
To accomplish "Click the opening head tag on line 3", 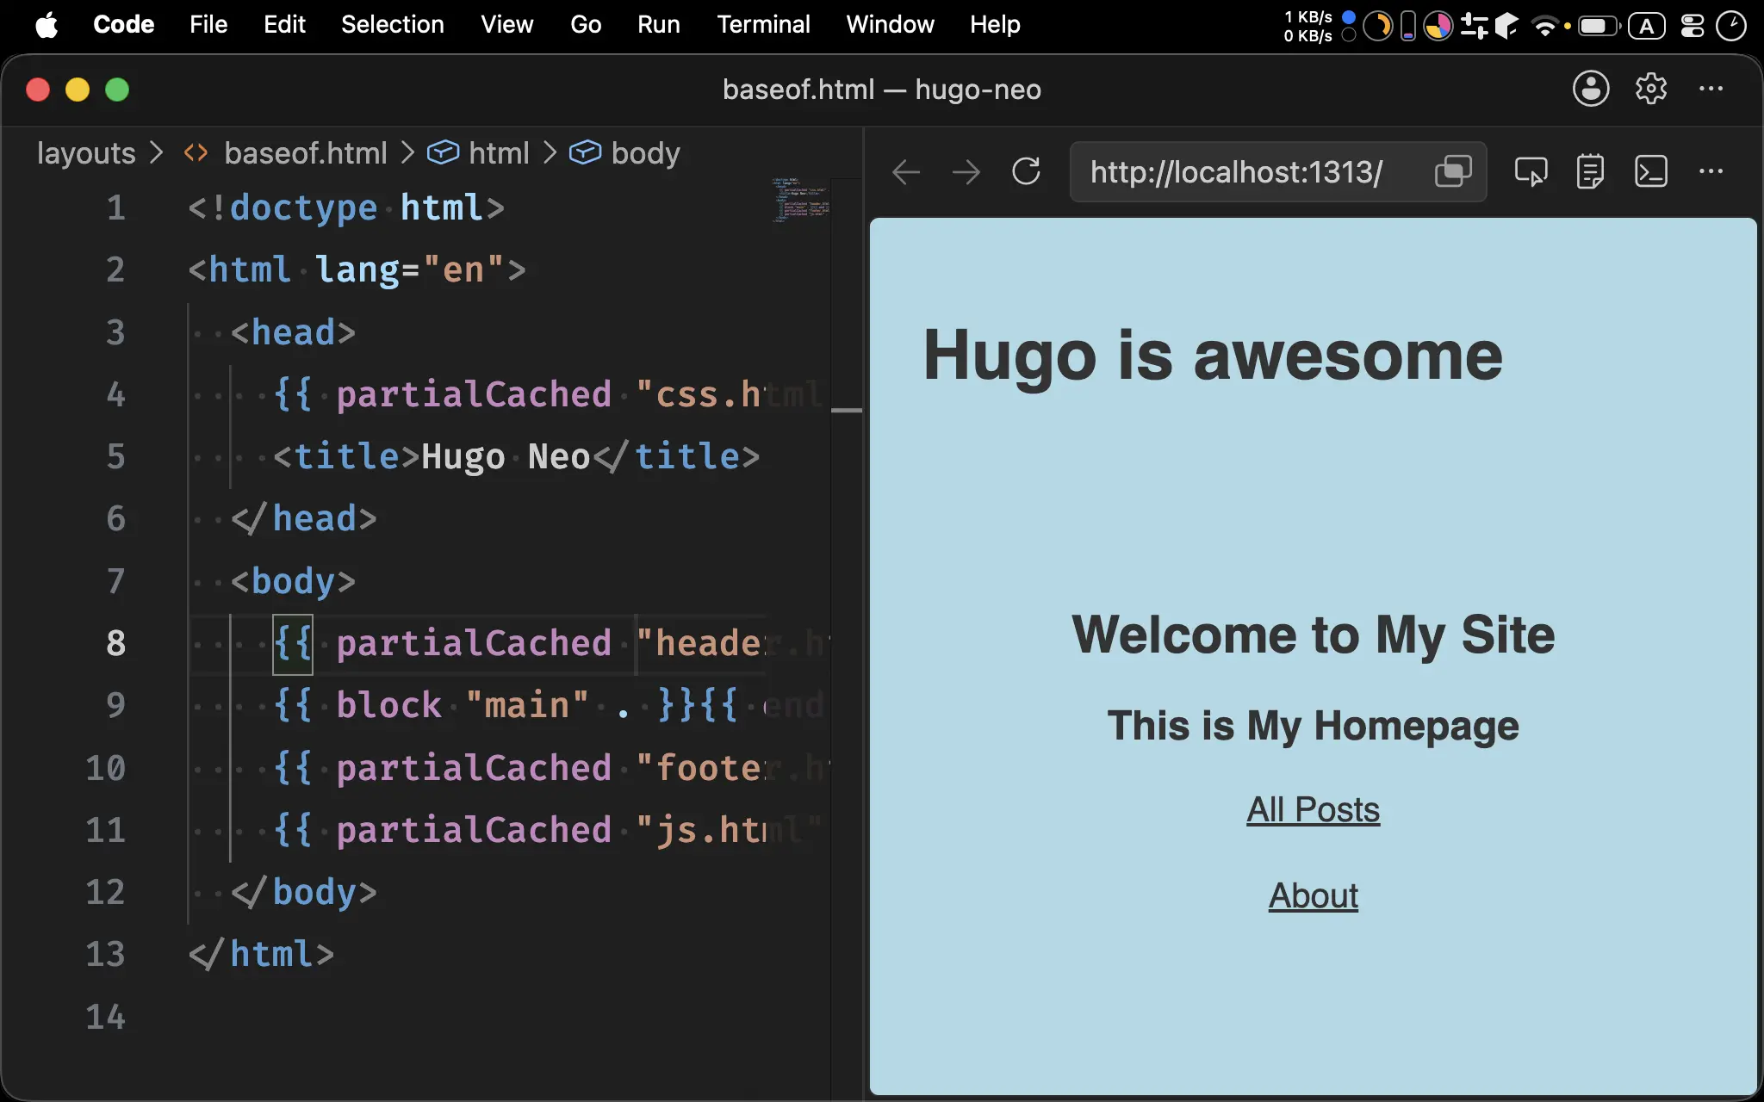I will [293, 332].
